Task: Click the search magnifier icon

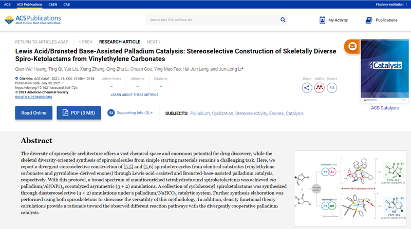Action: 283,20
